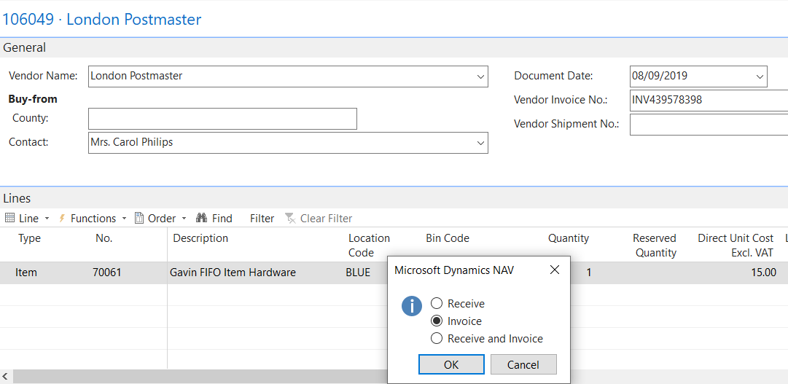
Task: Close the Microsoft Dynamics NAV dialog
Action: [554, 270]
